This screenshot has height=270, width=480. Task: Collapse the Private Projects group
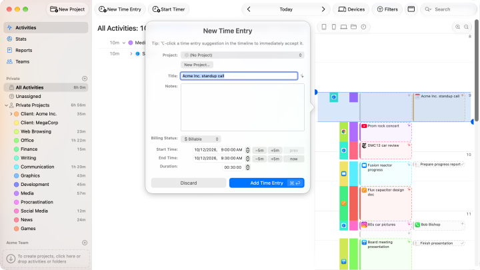(x=7, y=105)
